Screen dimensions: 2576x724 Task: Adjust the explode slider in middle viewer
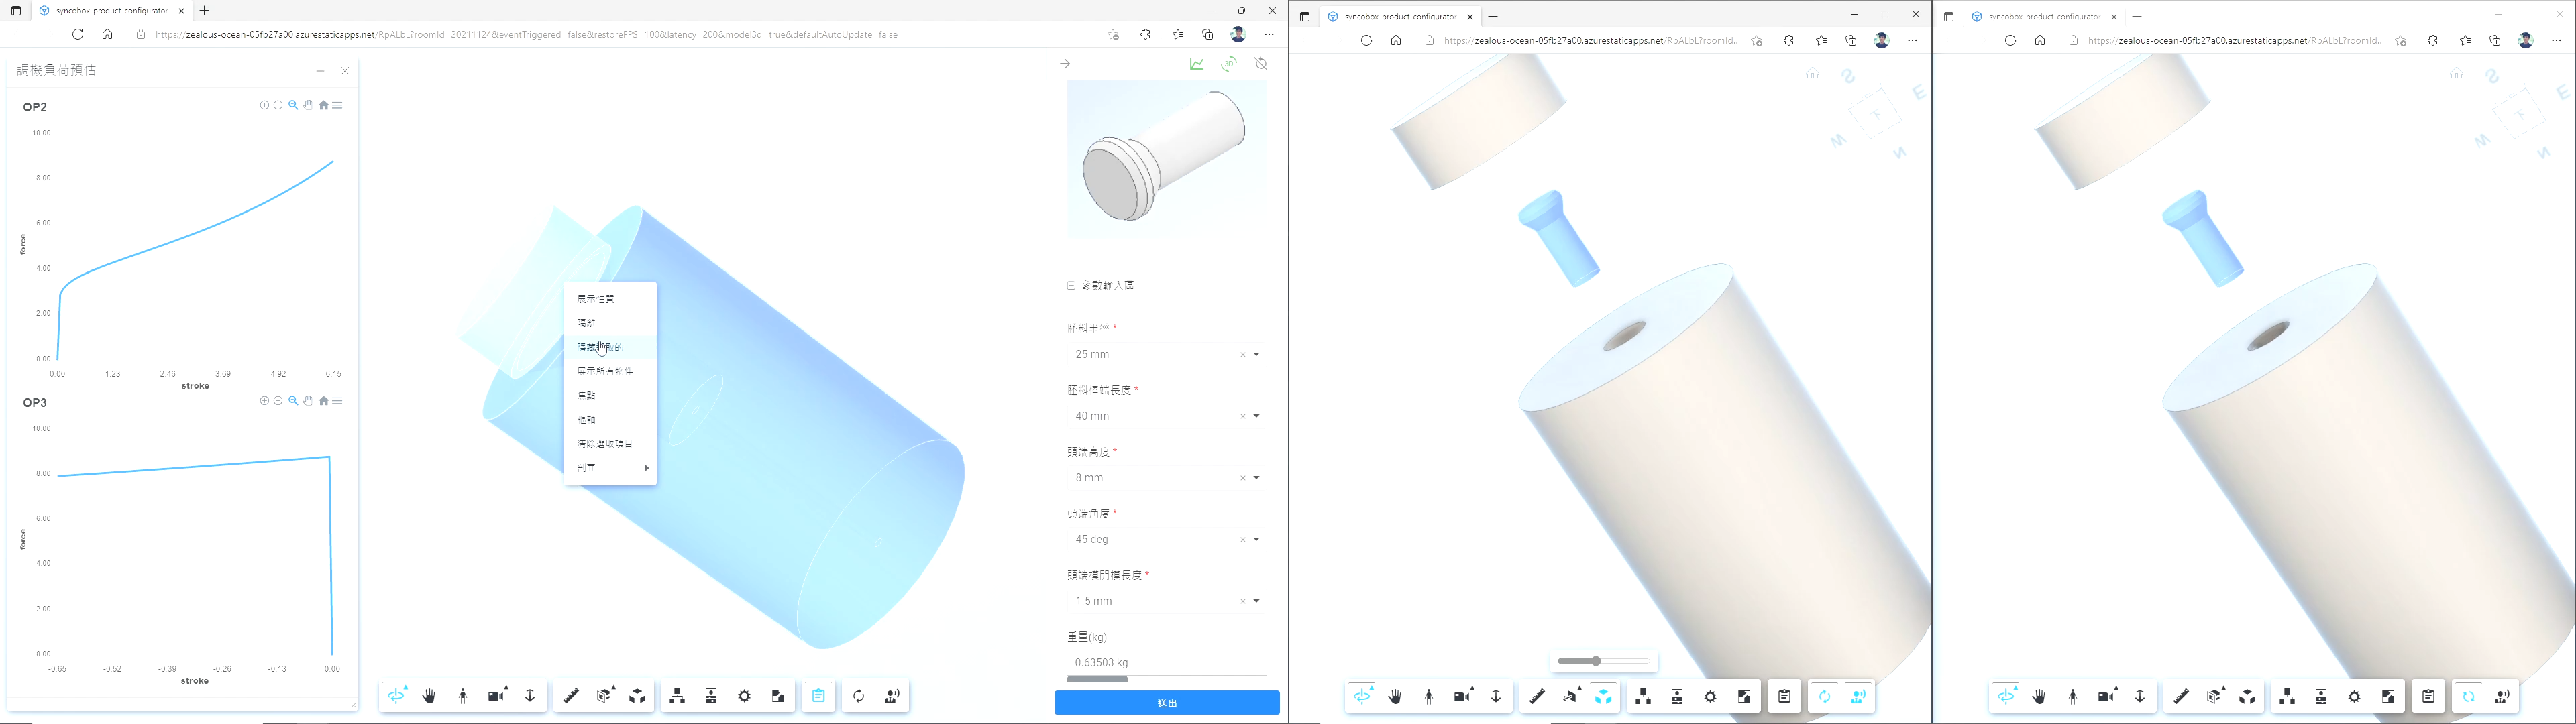point(1597,661)
